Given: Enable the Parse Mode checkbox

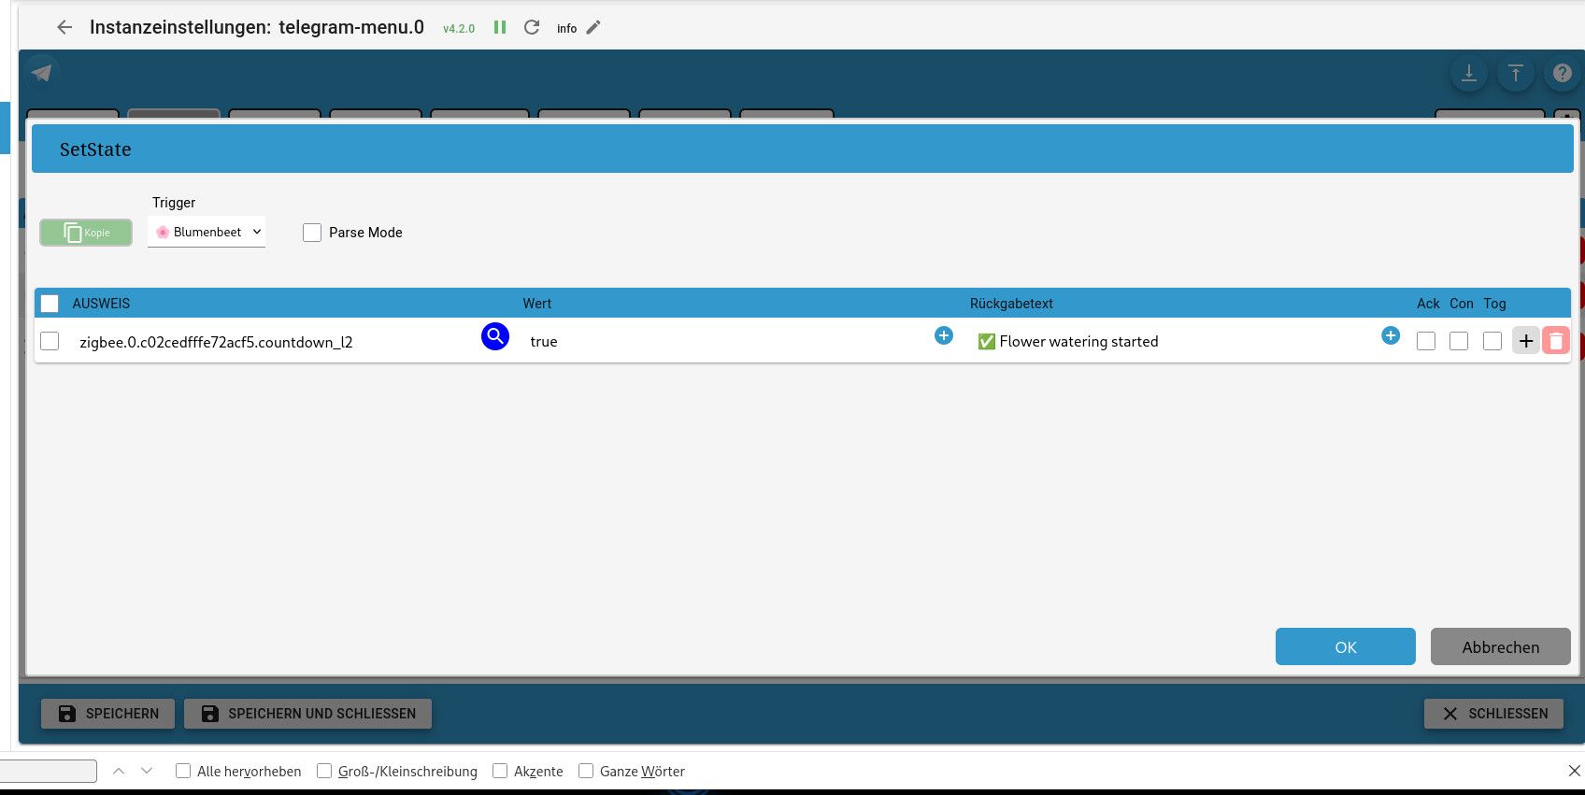Looking at the screenshot, I should point(312,233).
